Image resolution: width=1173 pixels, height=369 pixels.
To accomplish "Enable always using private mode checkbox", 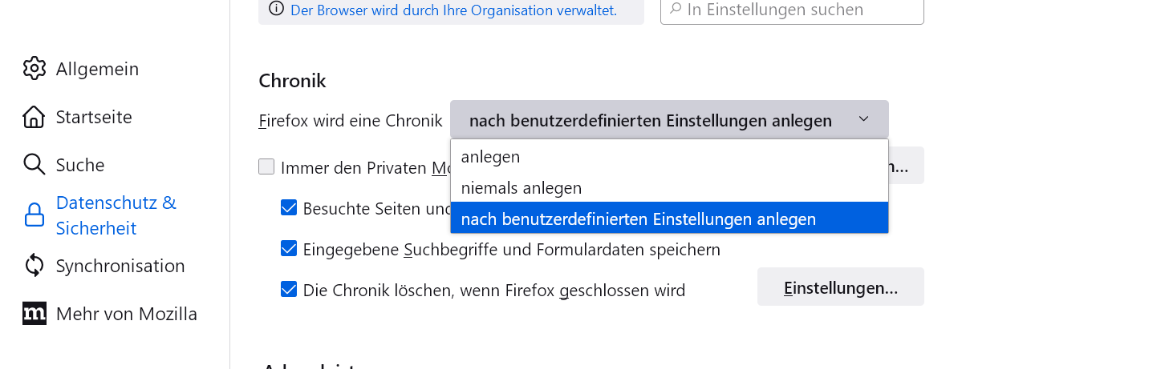I will 266,167.
